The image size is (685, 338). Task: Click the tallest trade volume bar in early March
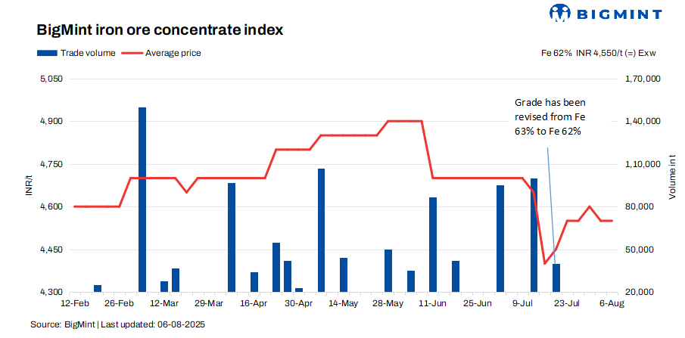[142, 199]
